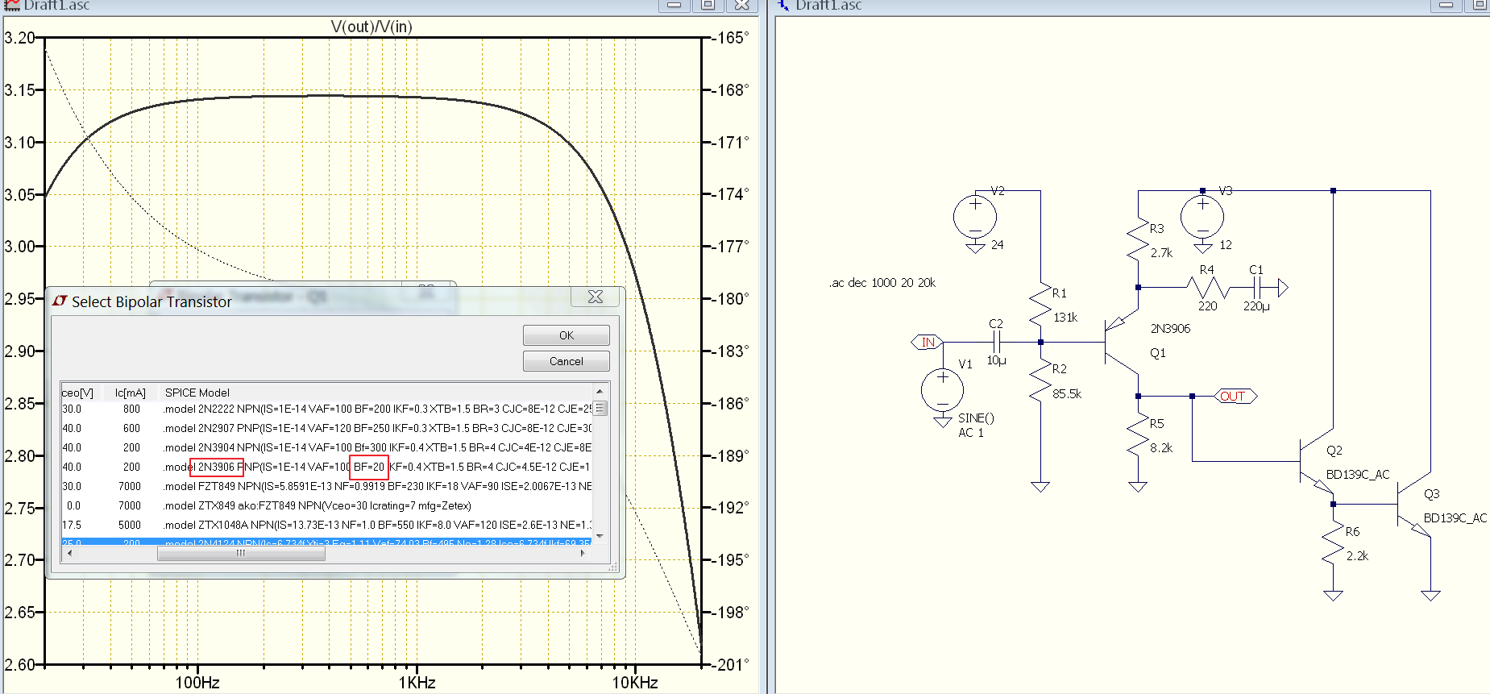Select resistor R3 zigzag symbol
This screenshot has height=694, width=1490.
(1138, 239)
